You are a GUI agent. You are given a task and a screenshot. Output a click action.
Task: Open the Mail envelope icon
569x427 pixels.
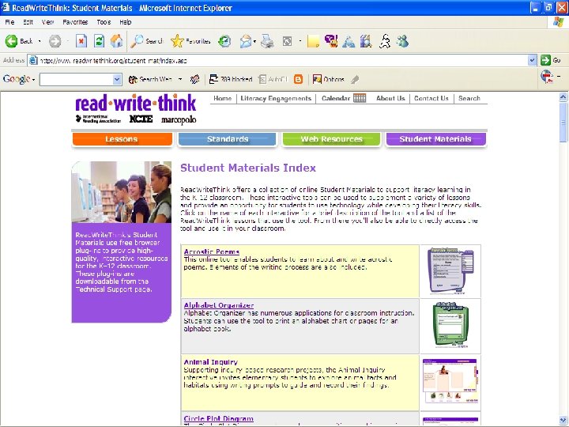[x=246, y=41]
